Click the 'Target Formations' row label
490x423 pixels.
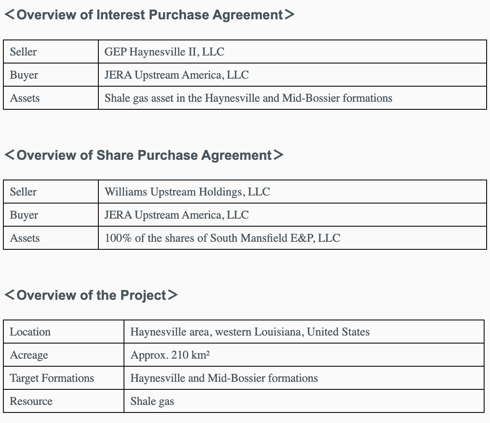pos(52,378)
